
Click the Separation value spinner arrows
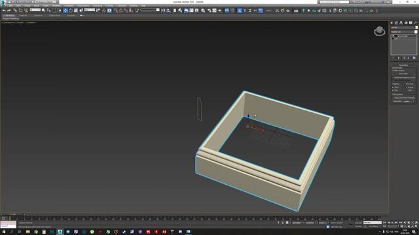414,101
